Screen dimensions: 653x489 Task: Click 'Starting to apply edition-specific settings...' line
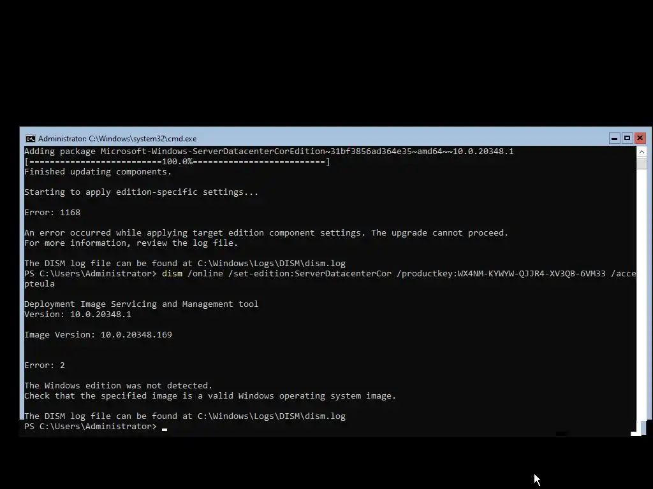pyautogui.click(x=141, y=192)
